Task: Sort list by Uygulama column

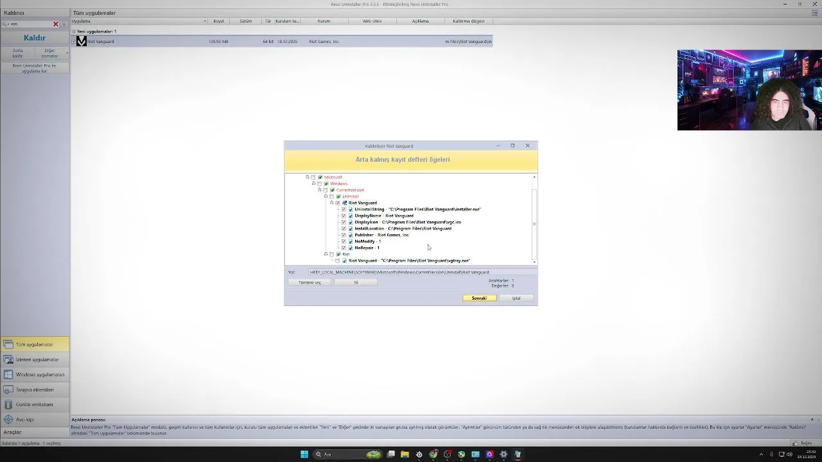Action: point(139,21)
